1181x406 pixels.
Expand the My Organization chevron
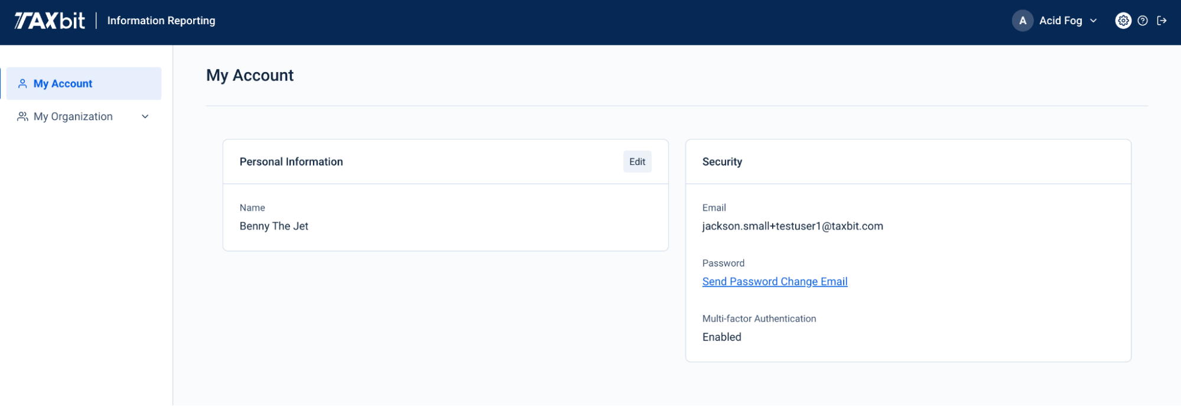point(145,117)
